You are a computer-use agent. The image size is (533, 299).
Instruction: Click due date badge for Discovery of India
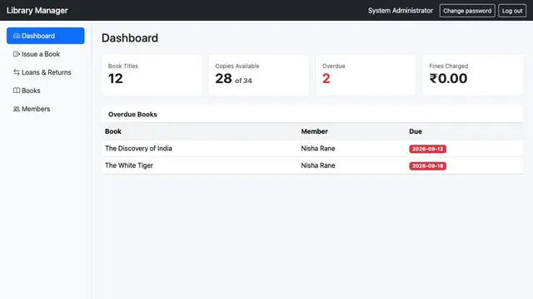point(427,149)
